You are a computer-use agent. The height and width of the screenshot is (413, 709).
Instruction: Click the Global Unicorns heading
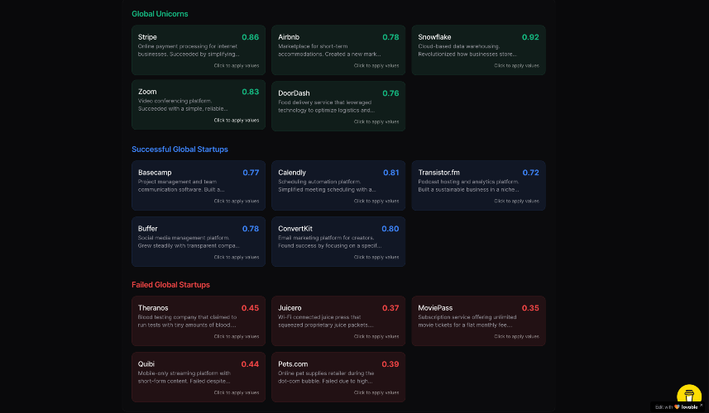pyautogui.click(x=160, y=14)
